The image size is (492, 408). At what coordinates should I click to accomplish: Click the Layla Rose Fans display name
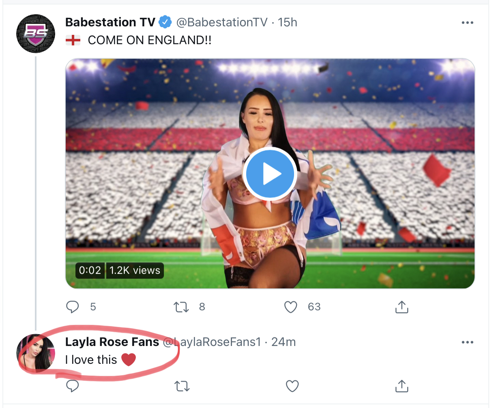112,342
